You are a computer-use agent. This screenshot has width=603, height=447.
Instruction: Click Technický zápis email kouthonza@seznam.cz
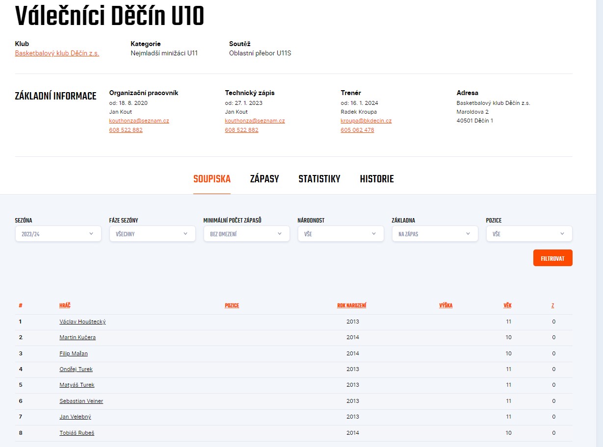tap(255, 121)
